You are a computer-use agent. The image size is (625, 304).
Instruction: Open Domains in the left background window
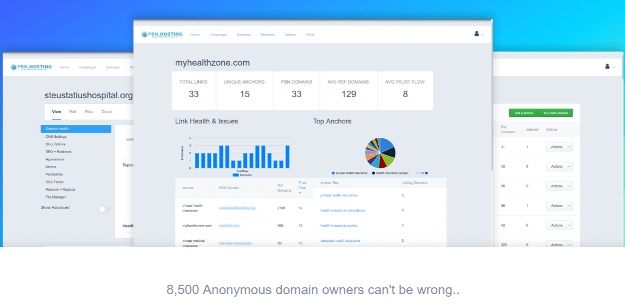113,67
